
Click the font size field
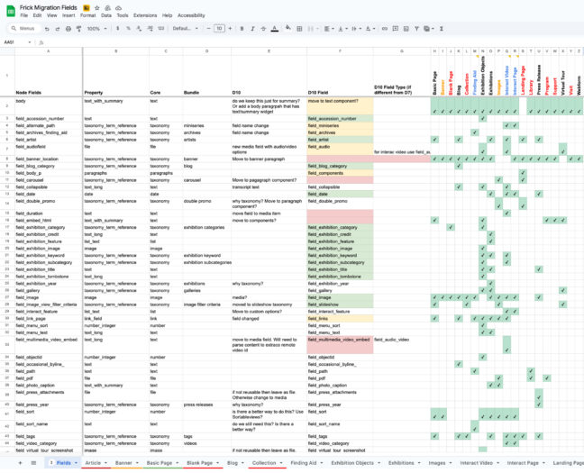click(219, 29)
